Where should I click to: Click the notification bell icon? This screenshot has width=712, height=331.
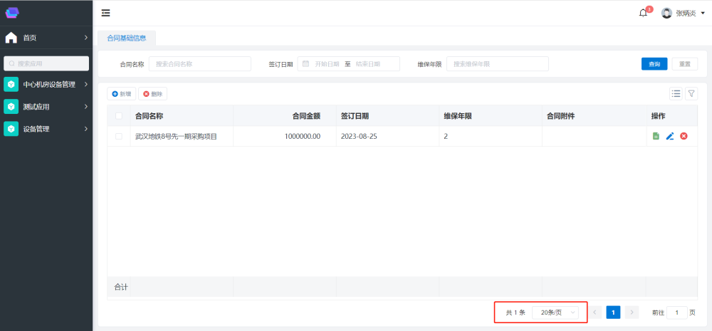pyautogui.click(x=643, y=13)
